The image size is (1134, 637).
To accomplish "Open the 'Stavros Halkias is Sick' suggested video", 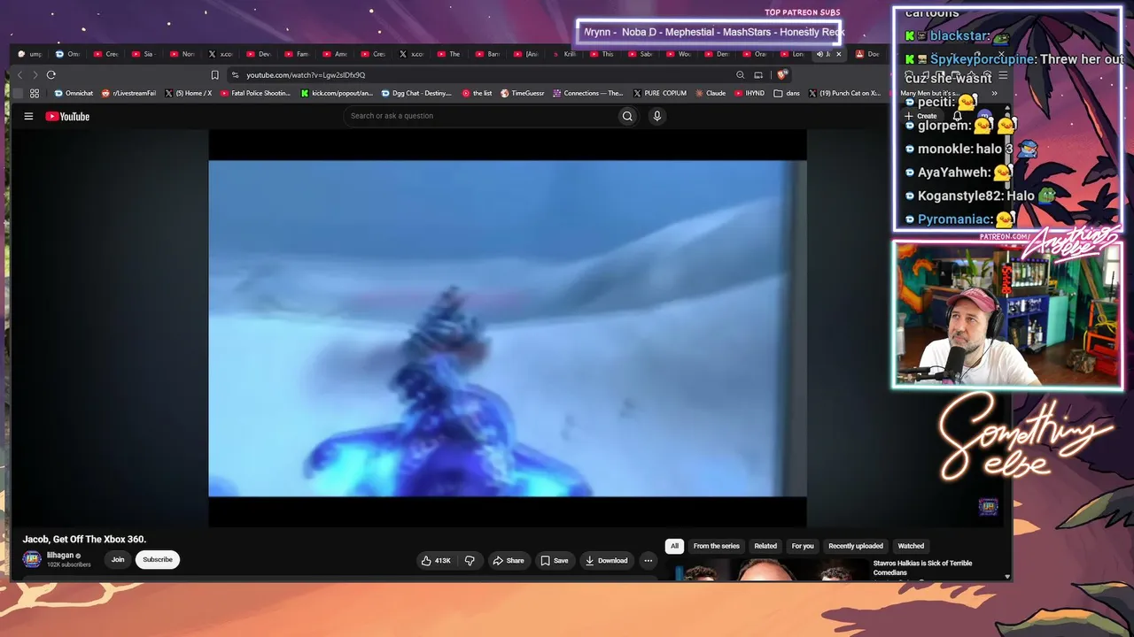I will coord(922,568).
